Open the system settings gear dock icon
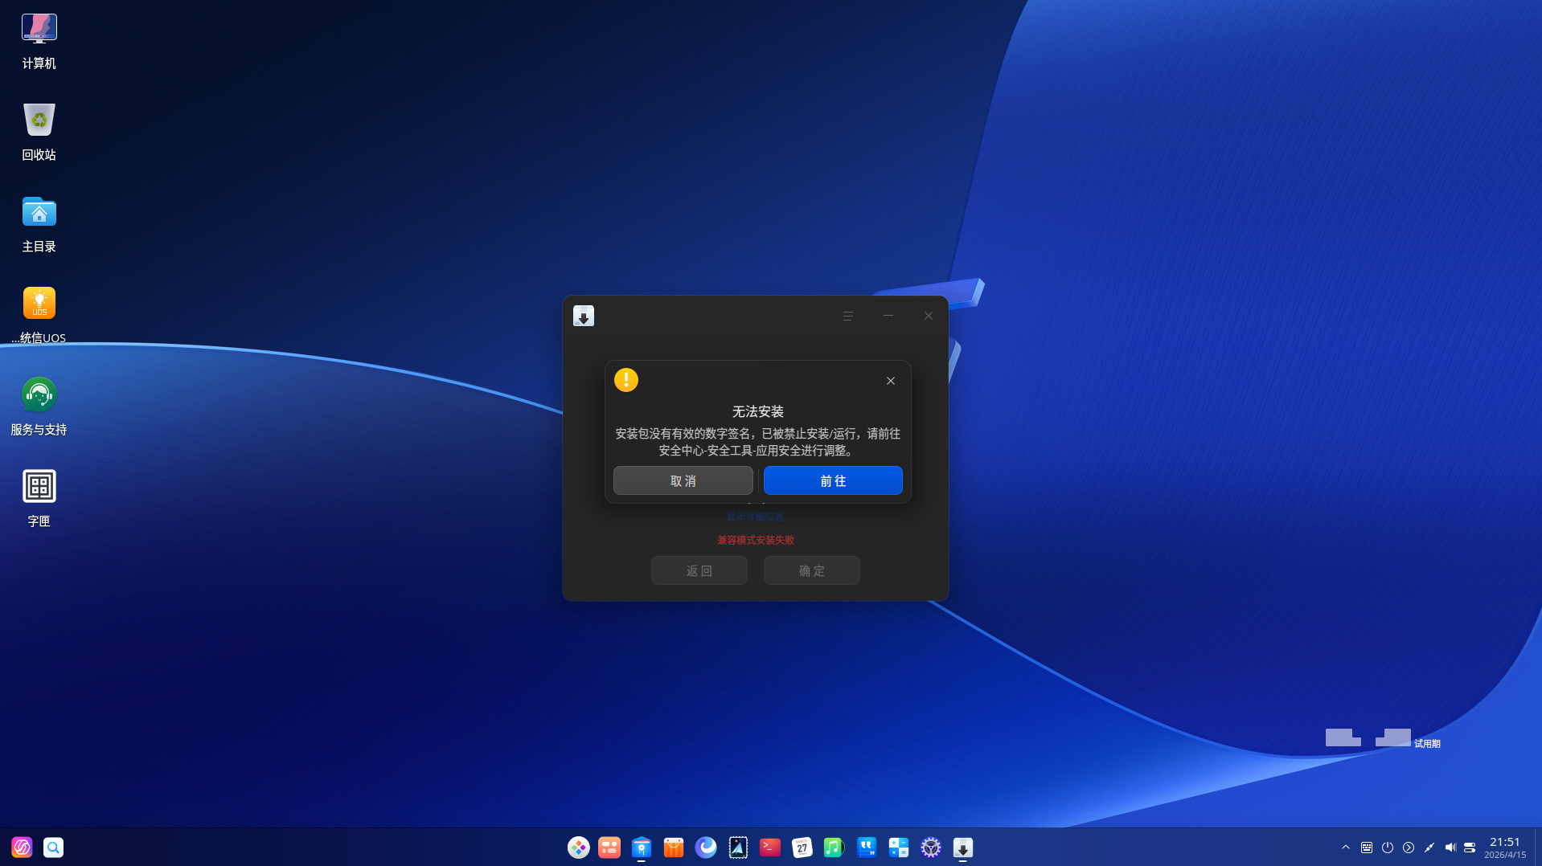 pyautogui.click(x=931, y=848)
